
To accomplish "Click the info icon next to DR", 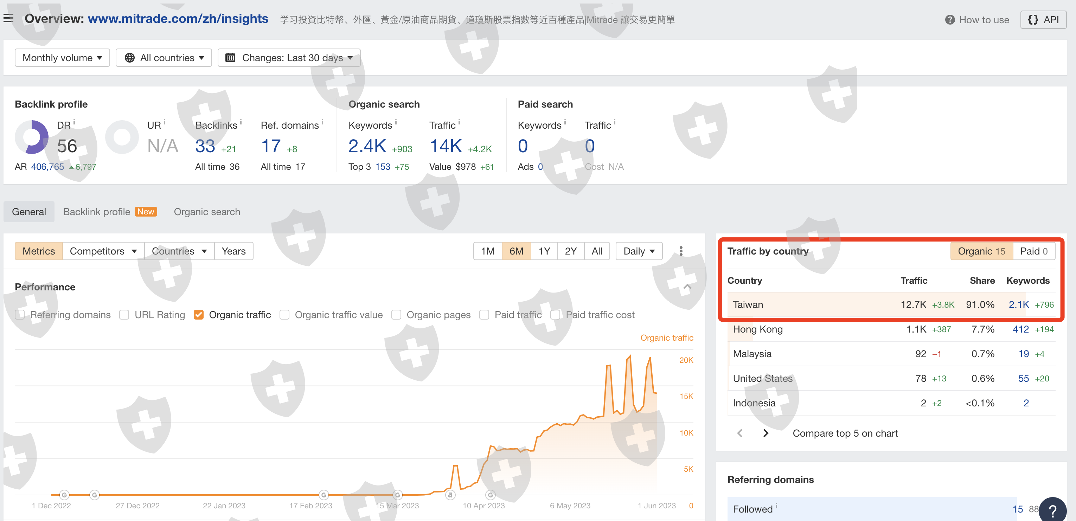I will coord(74,122).
